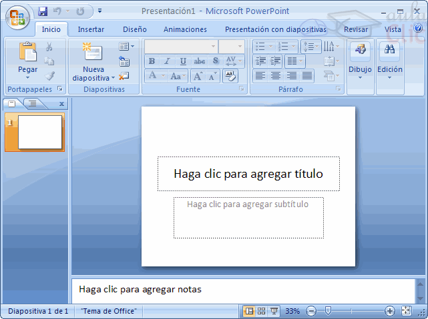428x319 pixels.
Task: Toggle text shadow (S)
Action: pos(216,61)
